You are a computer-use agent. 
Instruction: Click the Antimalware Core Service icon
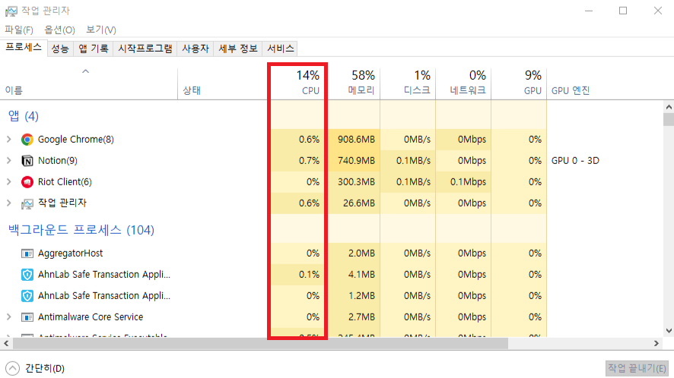27,317
